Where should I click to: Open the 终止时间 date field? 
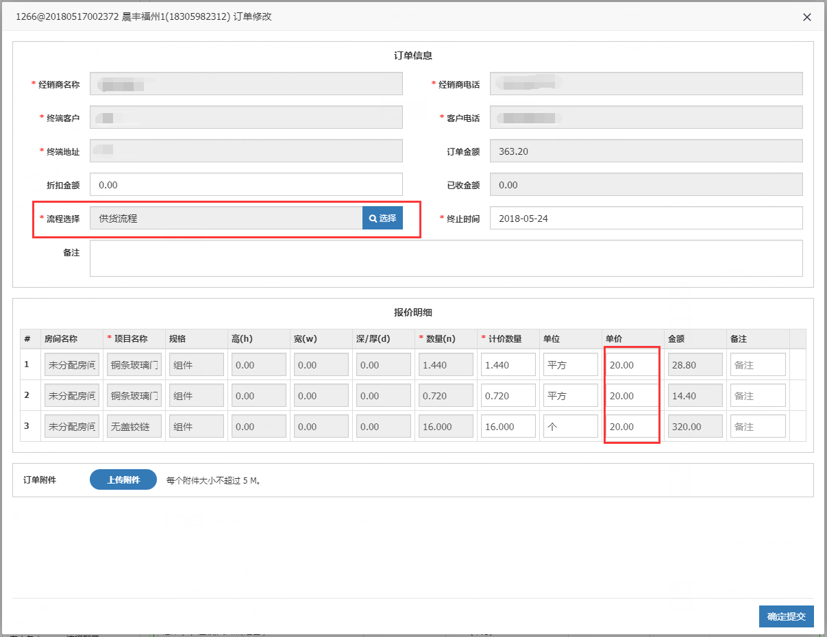[x=645, y=218]
